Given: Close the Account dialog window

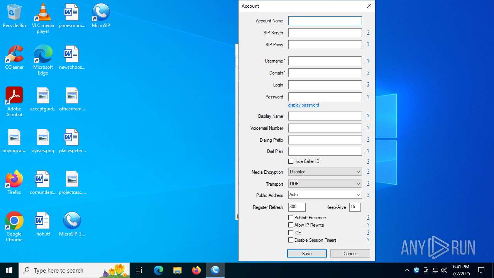Looking at the screenshot, I should [369, 6].
